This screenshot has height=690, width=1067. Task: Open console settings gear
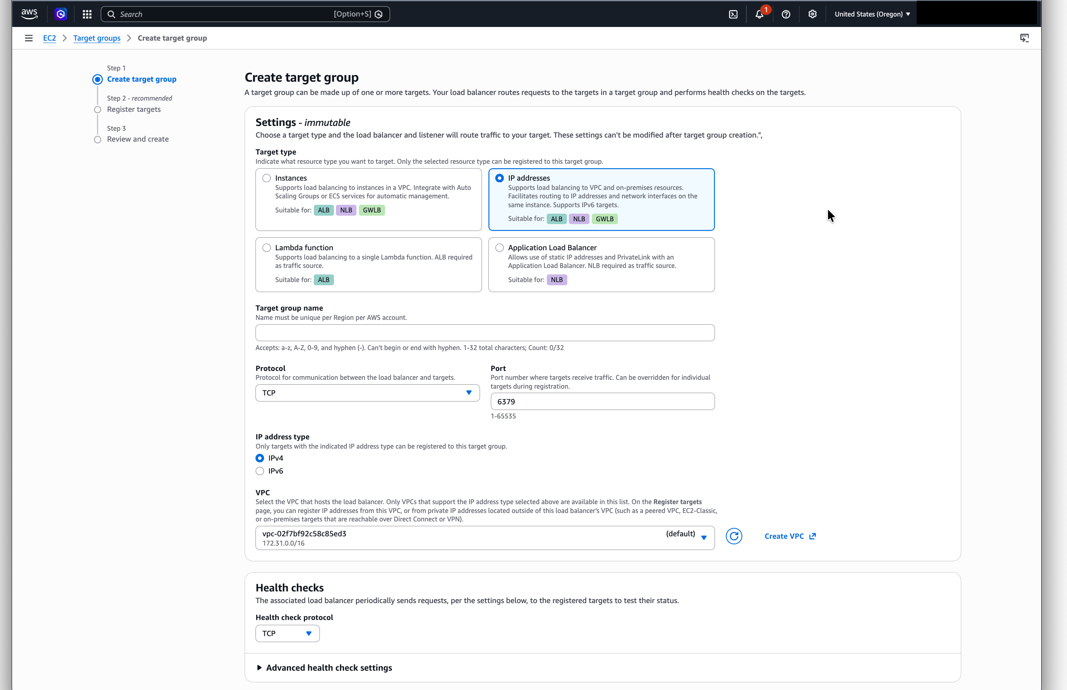pyautogui.click(x=812, y=14)
